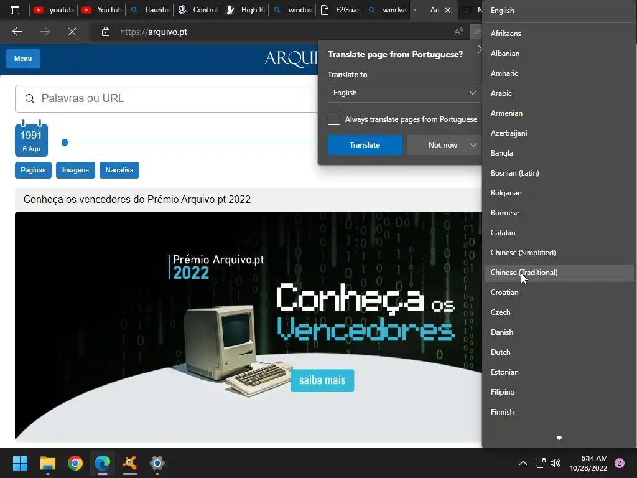Screen dimensions: 637x478
Task: View site information via the lock icon
Action: (106, 32)
